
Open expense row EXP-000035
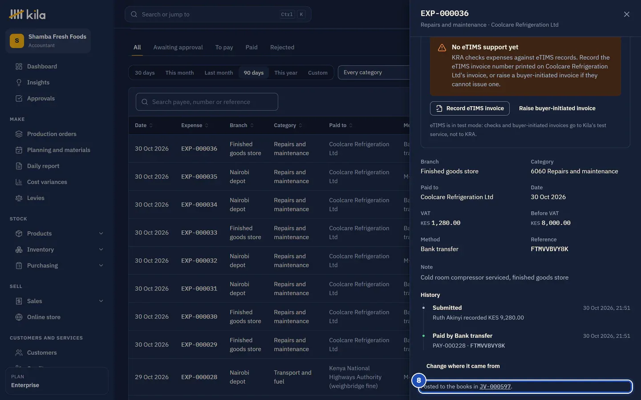coord(199,176)
